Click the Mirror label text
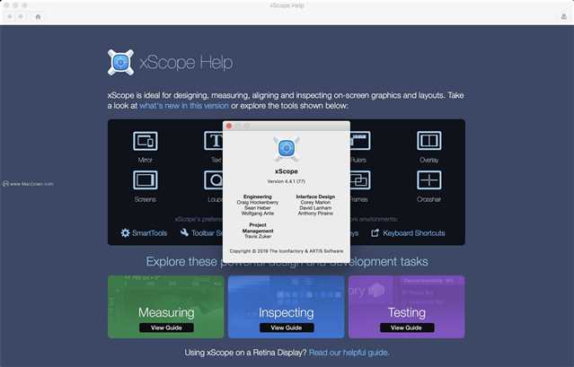Screen dimensions: 574x367 (146, 160)
